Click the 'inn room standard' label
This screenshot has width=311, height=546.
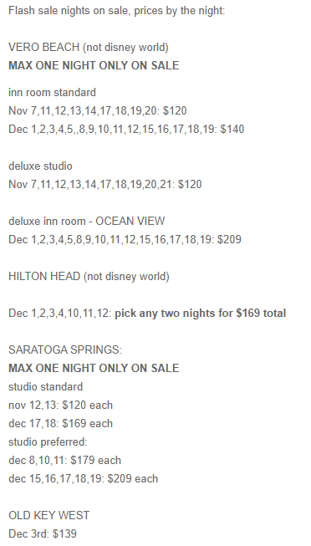coord(52,93)
